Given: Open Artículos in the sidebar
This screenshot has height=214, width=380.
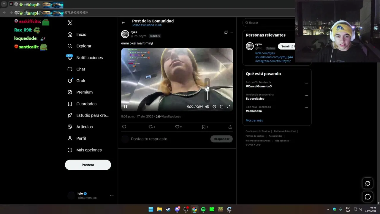Looking at the screenshot, I should pyautogui.click(x=80, y=127).
